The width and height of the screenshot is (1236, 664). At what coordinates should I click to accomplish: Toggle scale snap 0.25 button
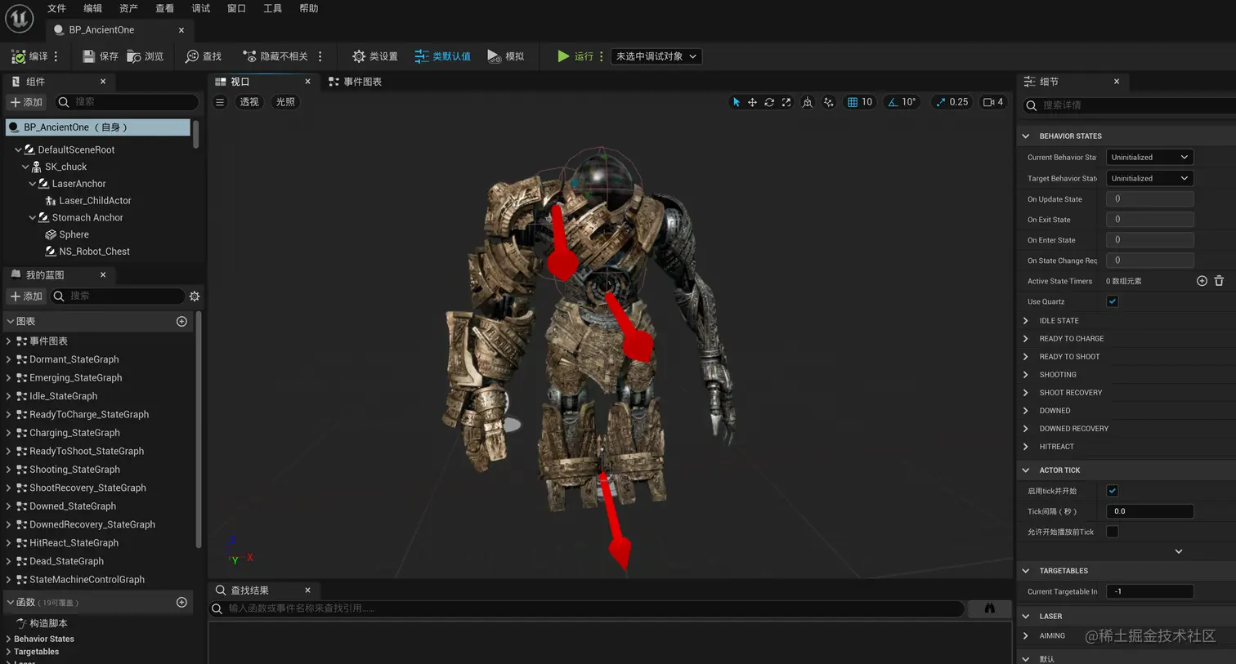[x=952, y=102]
